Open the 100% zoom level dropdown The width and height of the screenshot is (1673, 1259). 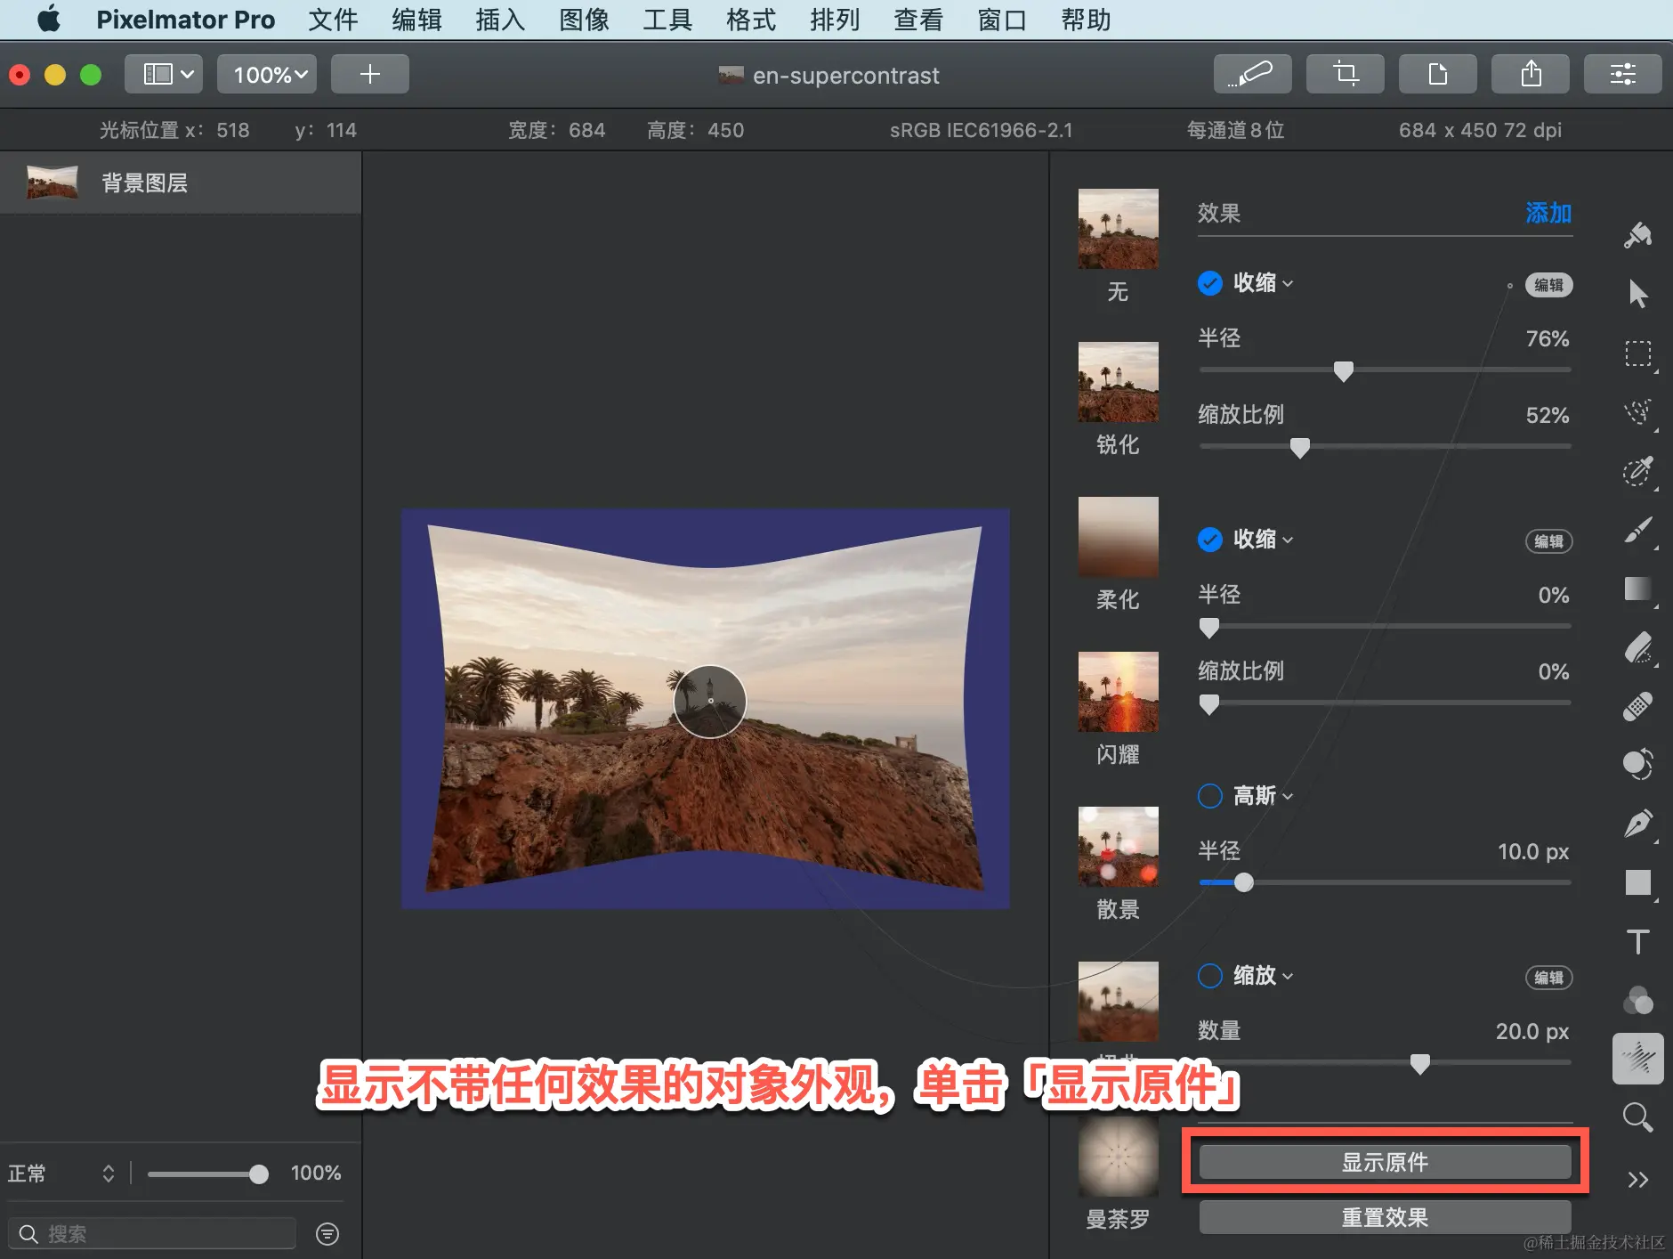point(267,74)
